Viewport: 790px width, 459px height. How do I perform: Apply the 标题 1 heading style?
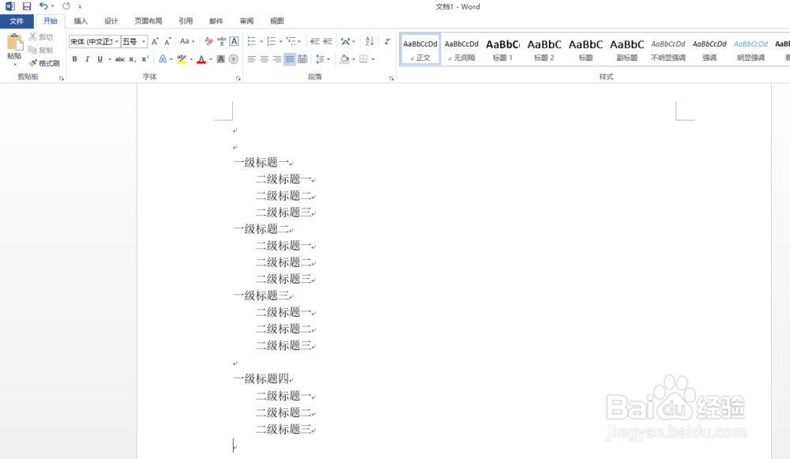[502, 50]
